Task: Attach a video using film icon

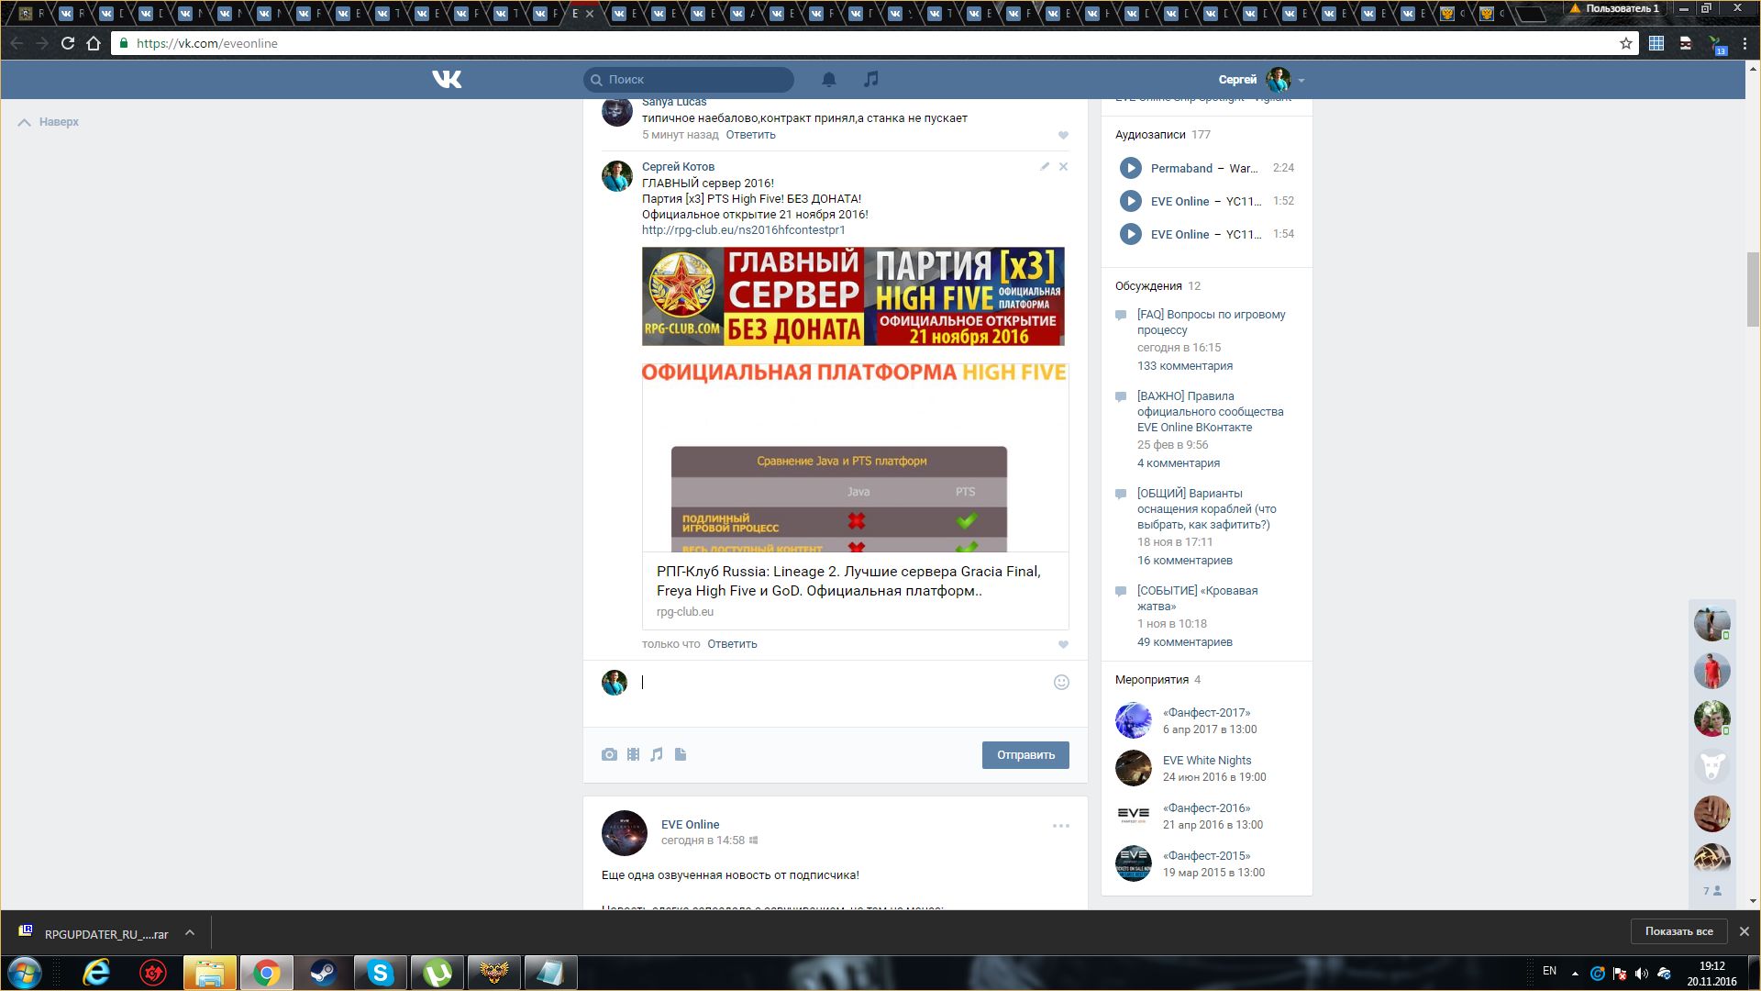Action: click(633, 754)
